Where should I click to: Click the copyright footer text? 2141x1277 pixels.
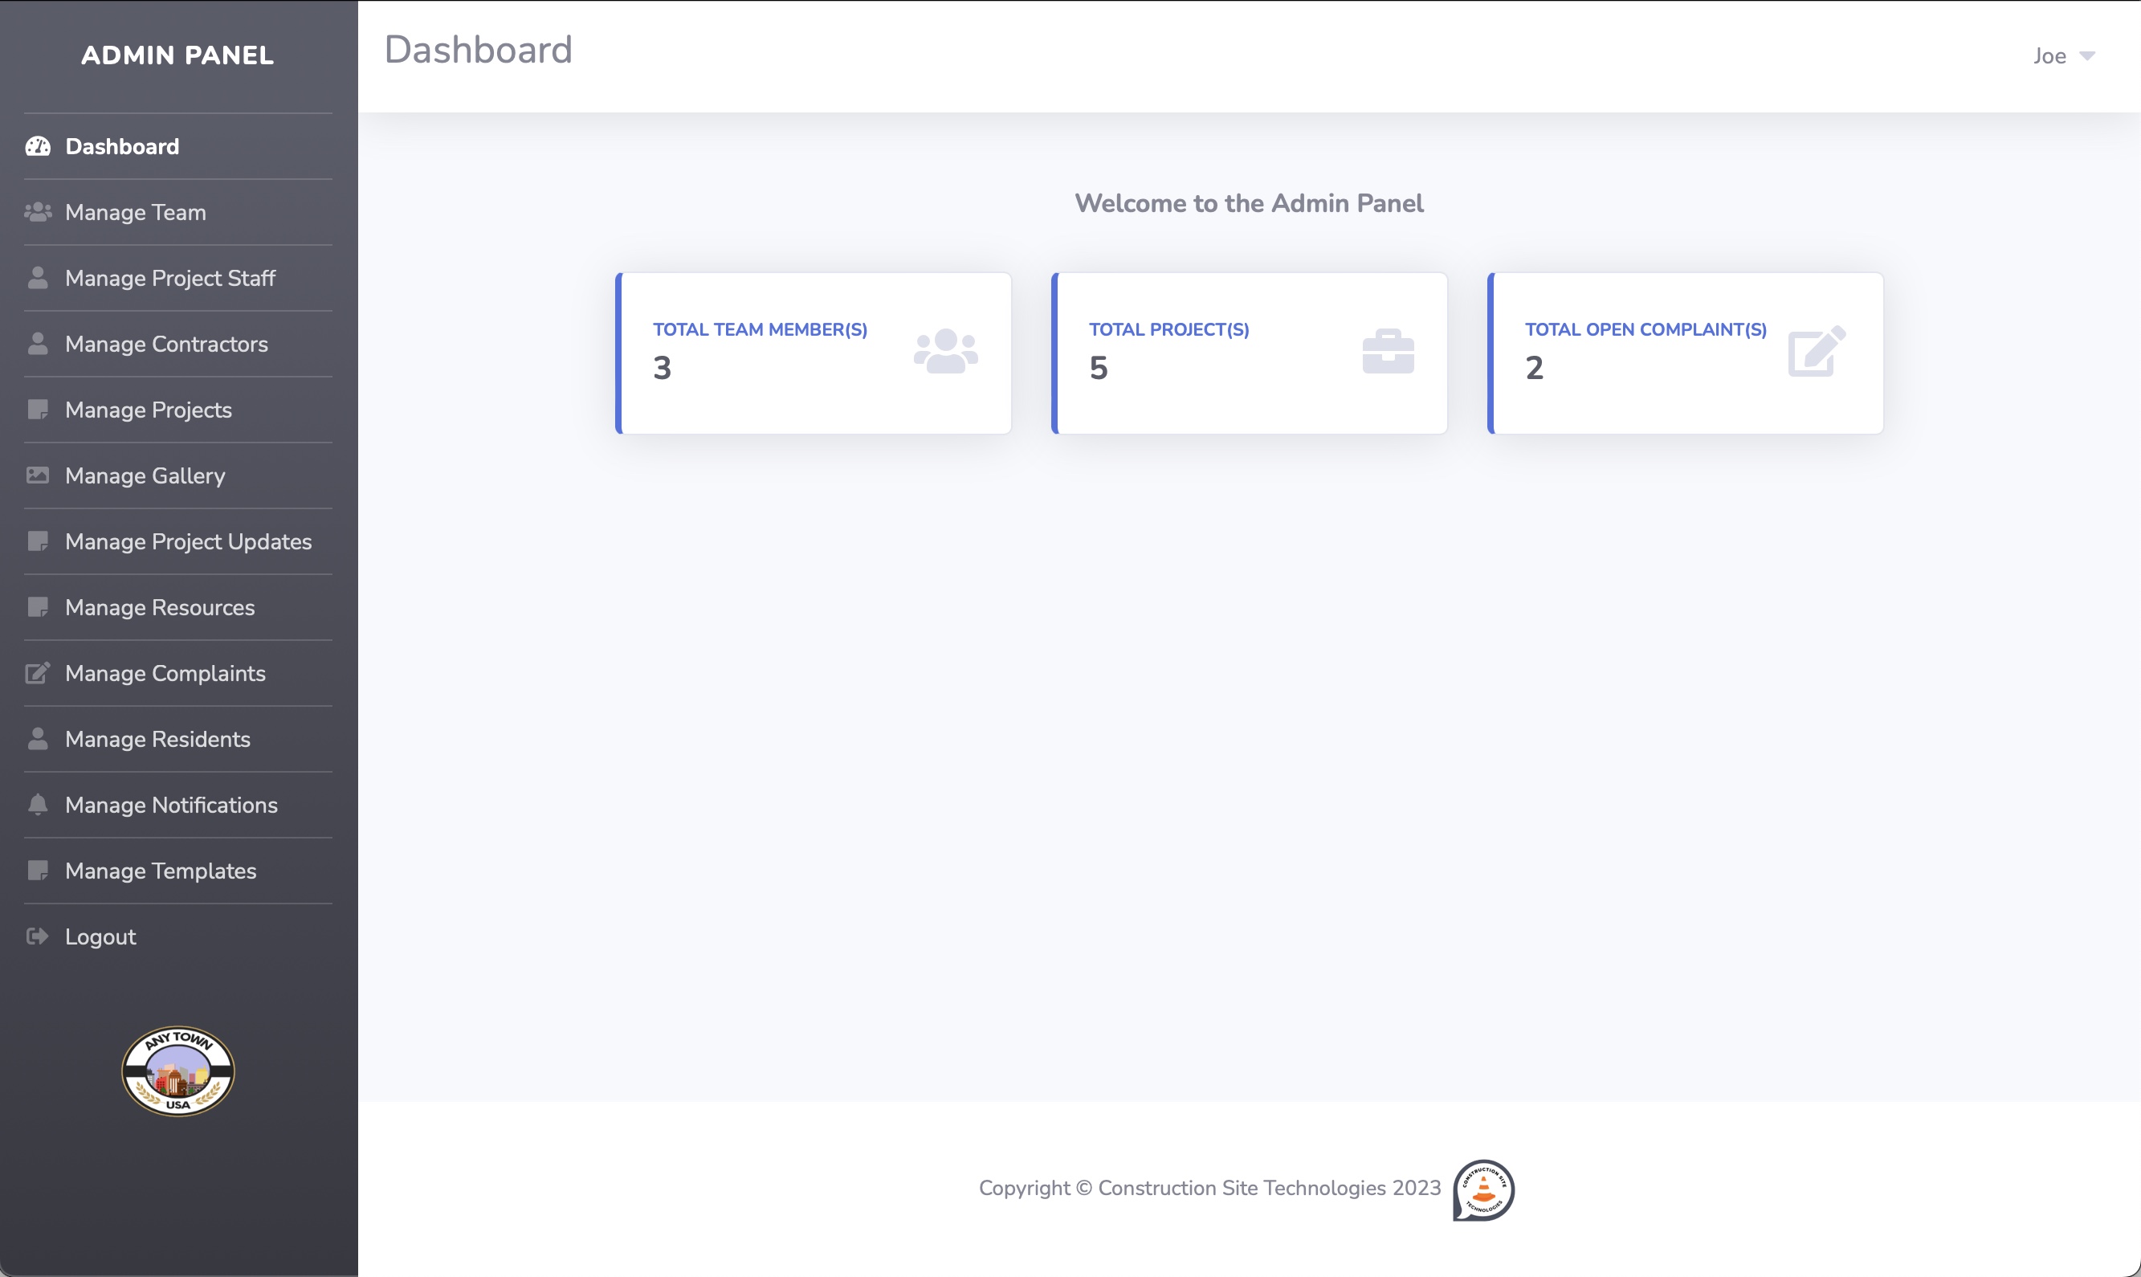click(1209, 1188)
